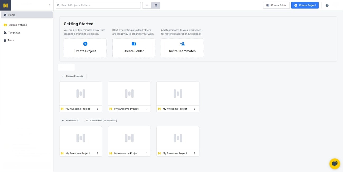Focus the Search Projects, Folders field
The width and height of the screenshot is (343, 172).
98,5
